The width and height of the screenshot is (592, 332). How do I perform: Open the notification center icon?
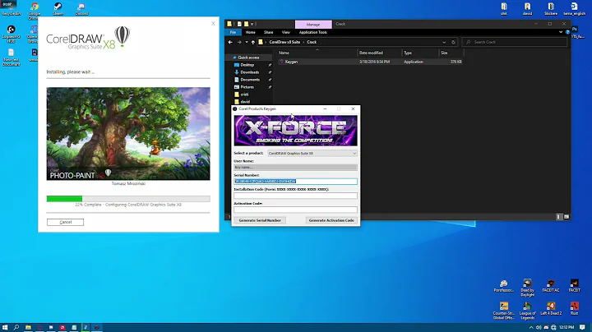tap(583, 327)
